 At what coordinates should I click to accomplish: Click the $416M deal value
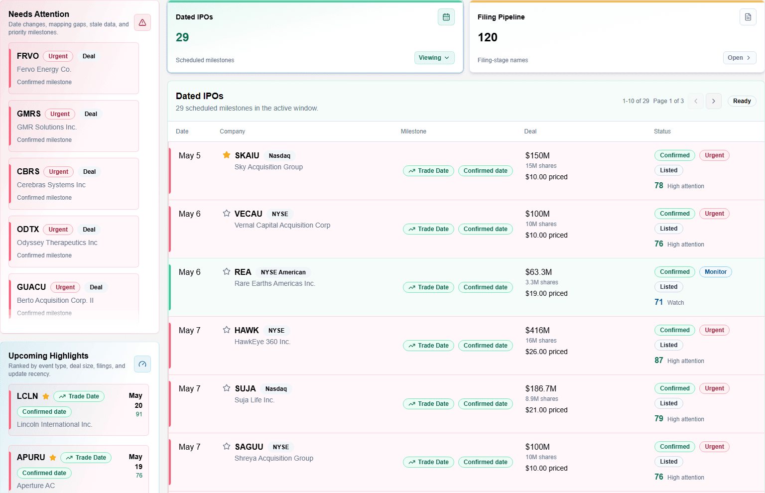pos(537,330)
